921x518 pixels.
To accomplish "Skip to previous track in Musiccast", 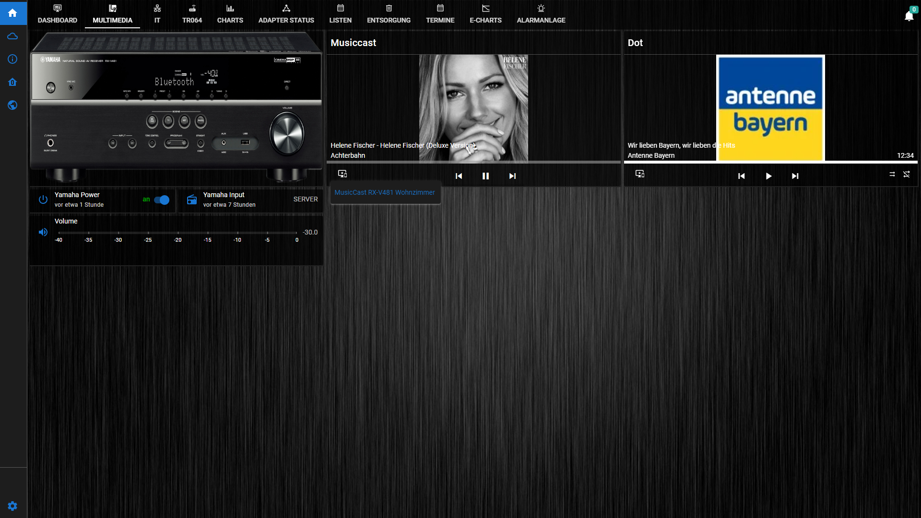I will pyautogui.click(x=459, y=176).
